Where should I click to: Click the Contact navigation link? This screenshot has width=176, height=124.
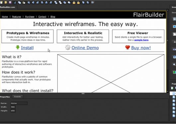pyautogui.click(x=42, y=17)
